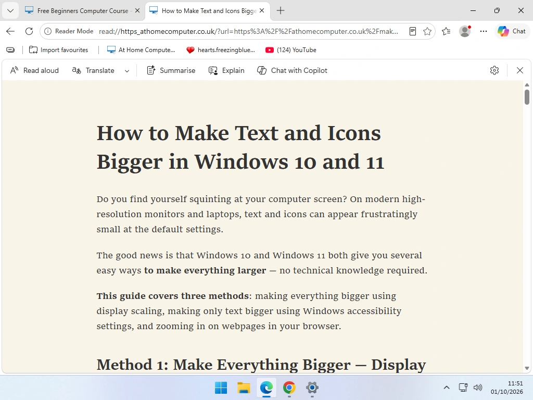Open a new browser tab

click(281, 10)
